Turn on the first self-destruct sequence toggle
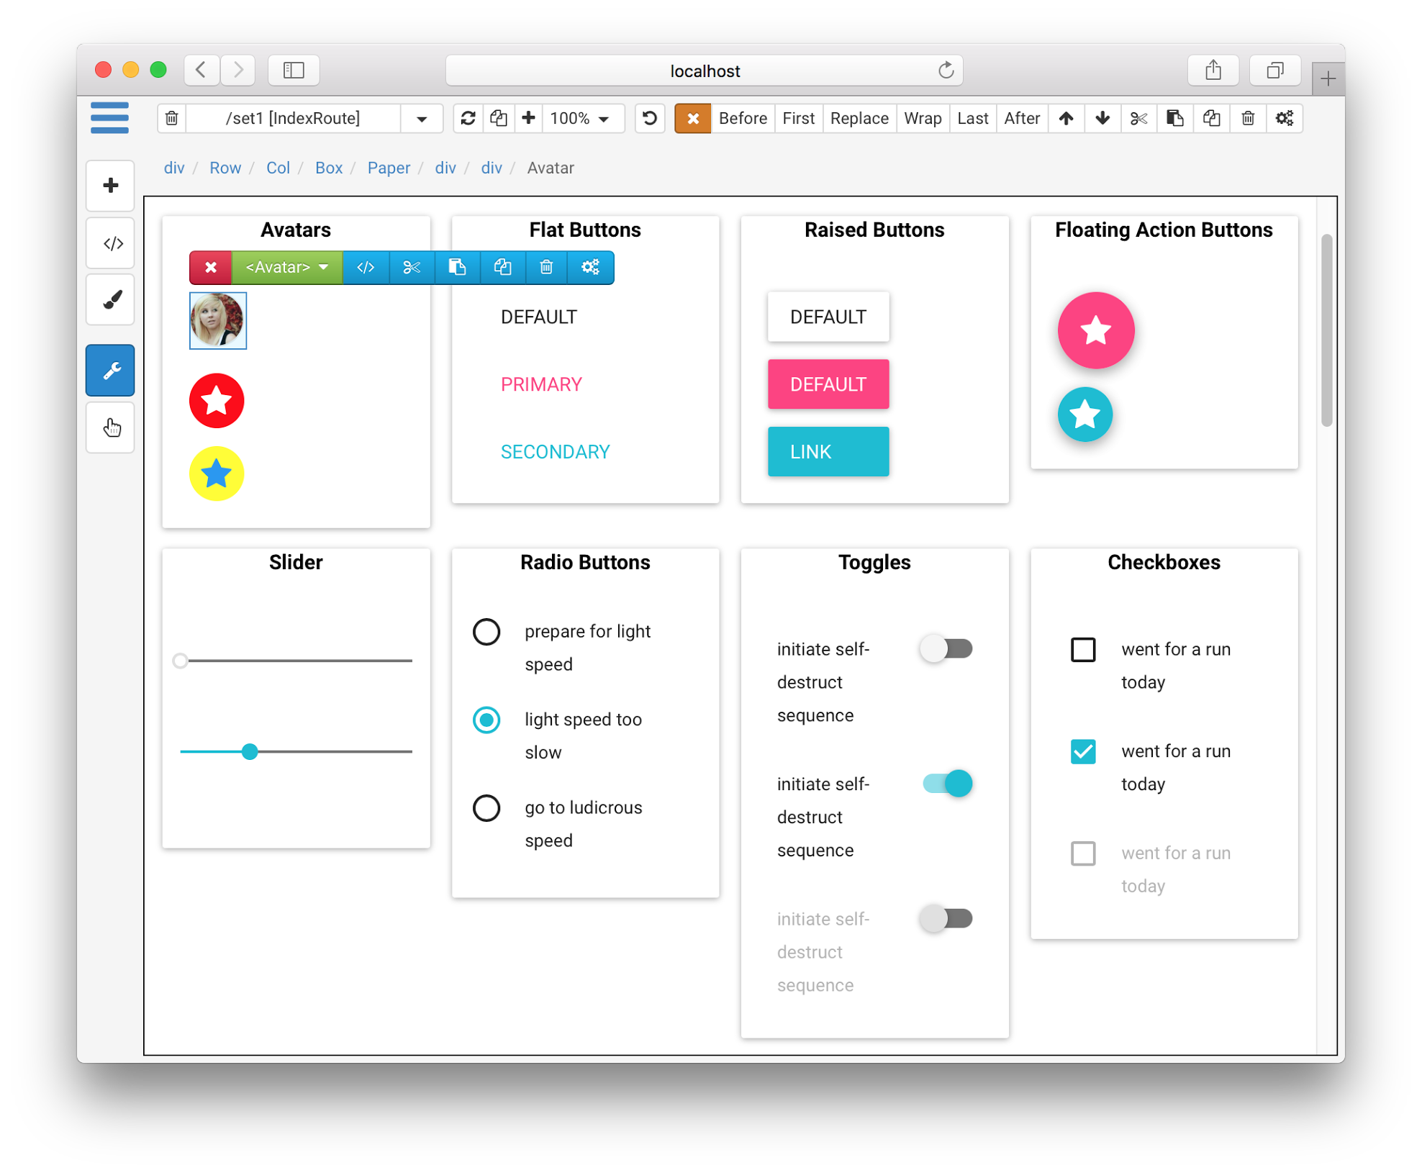Viewport: 1422px width, 1173px height. (946, 649)
